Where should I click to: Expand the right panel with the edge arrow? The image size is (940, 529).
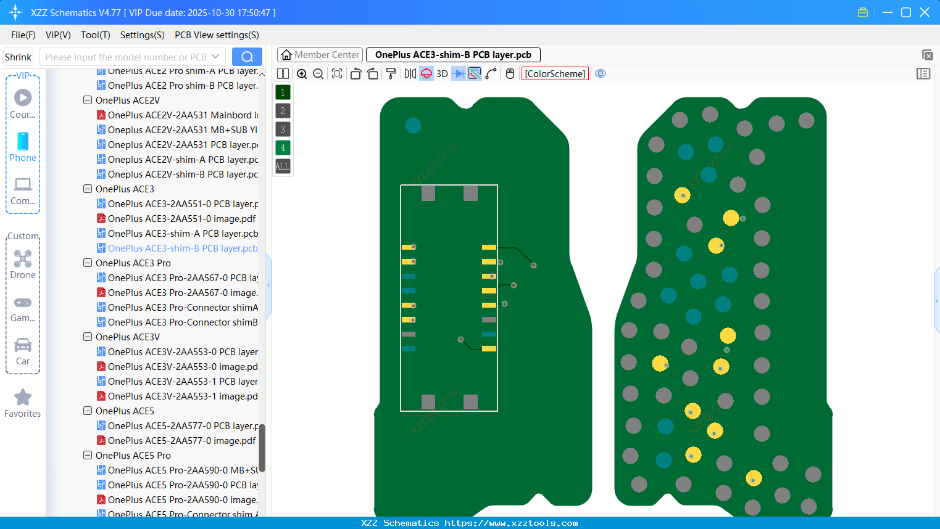[x=937, y=301]
